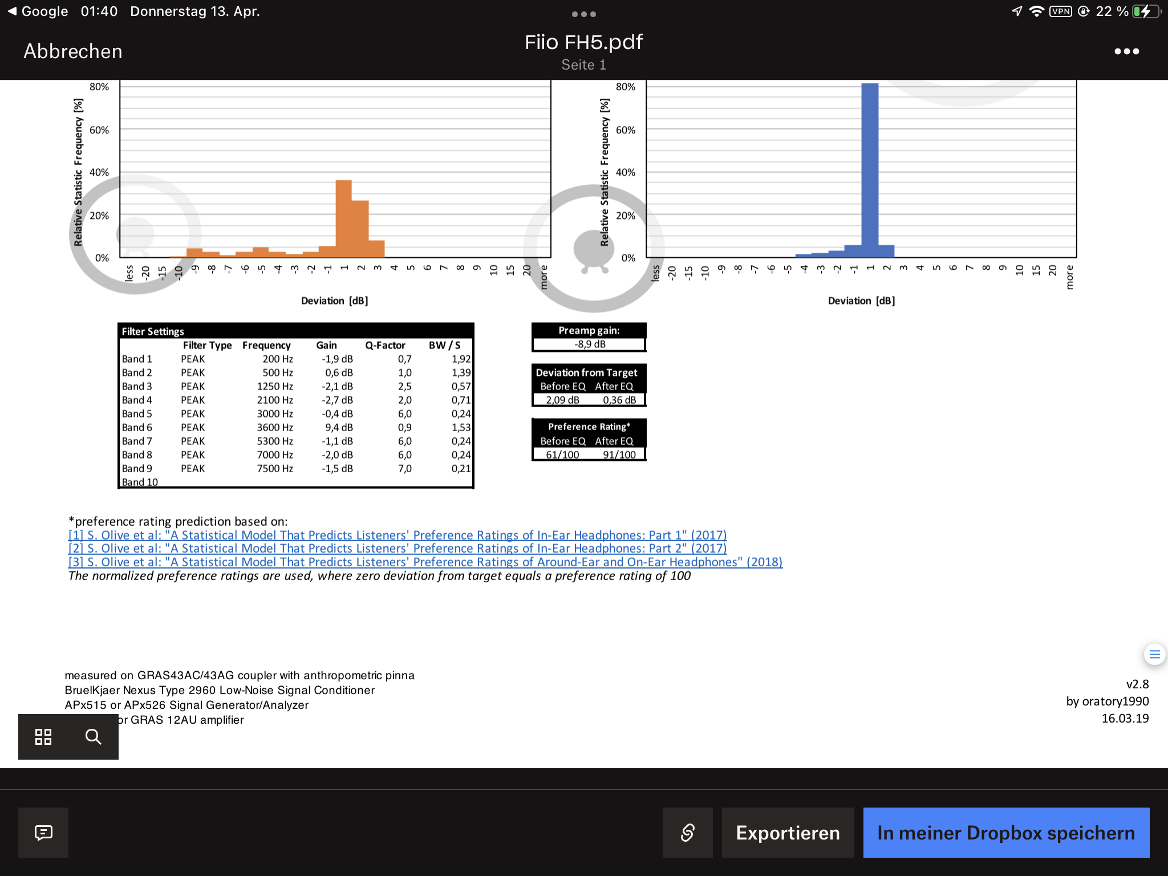Select Band 8 gain -2,0 dB
The image size is (1168, 876).
click(x=337, y=455)
